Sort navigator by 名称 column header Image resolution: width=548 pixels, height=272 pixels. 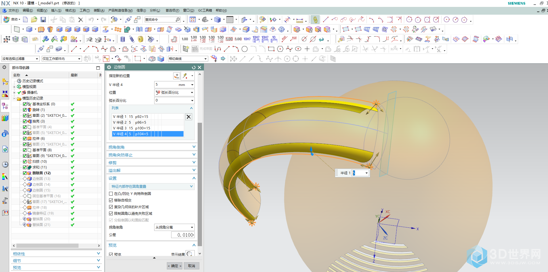pyautogui.click(x=40, y=75)
